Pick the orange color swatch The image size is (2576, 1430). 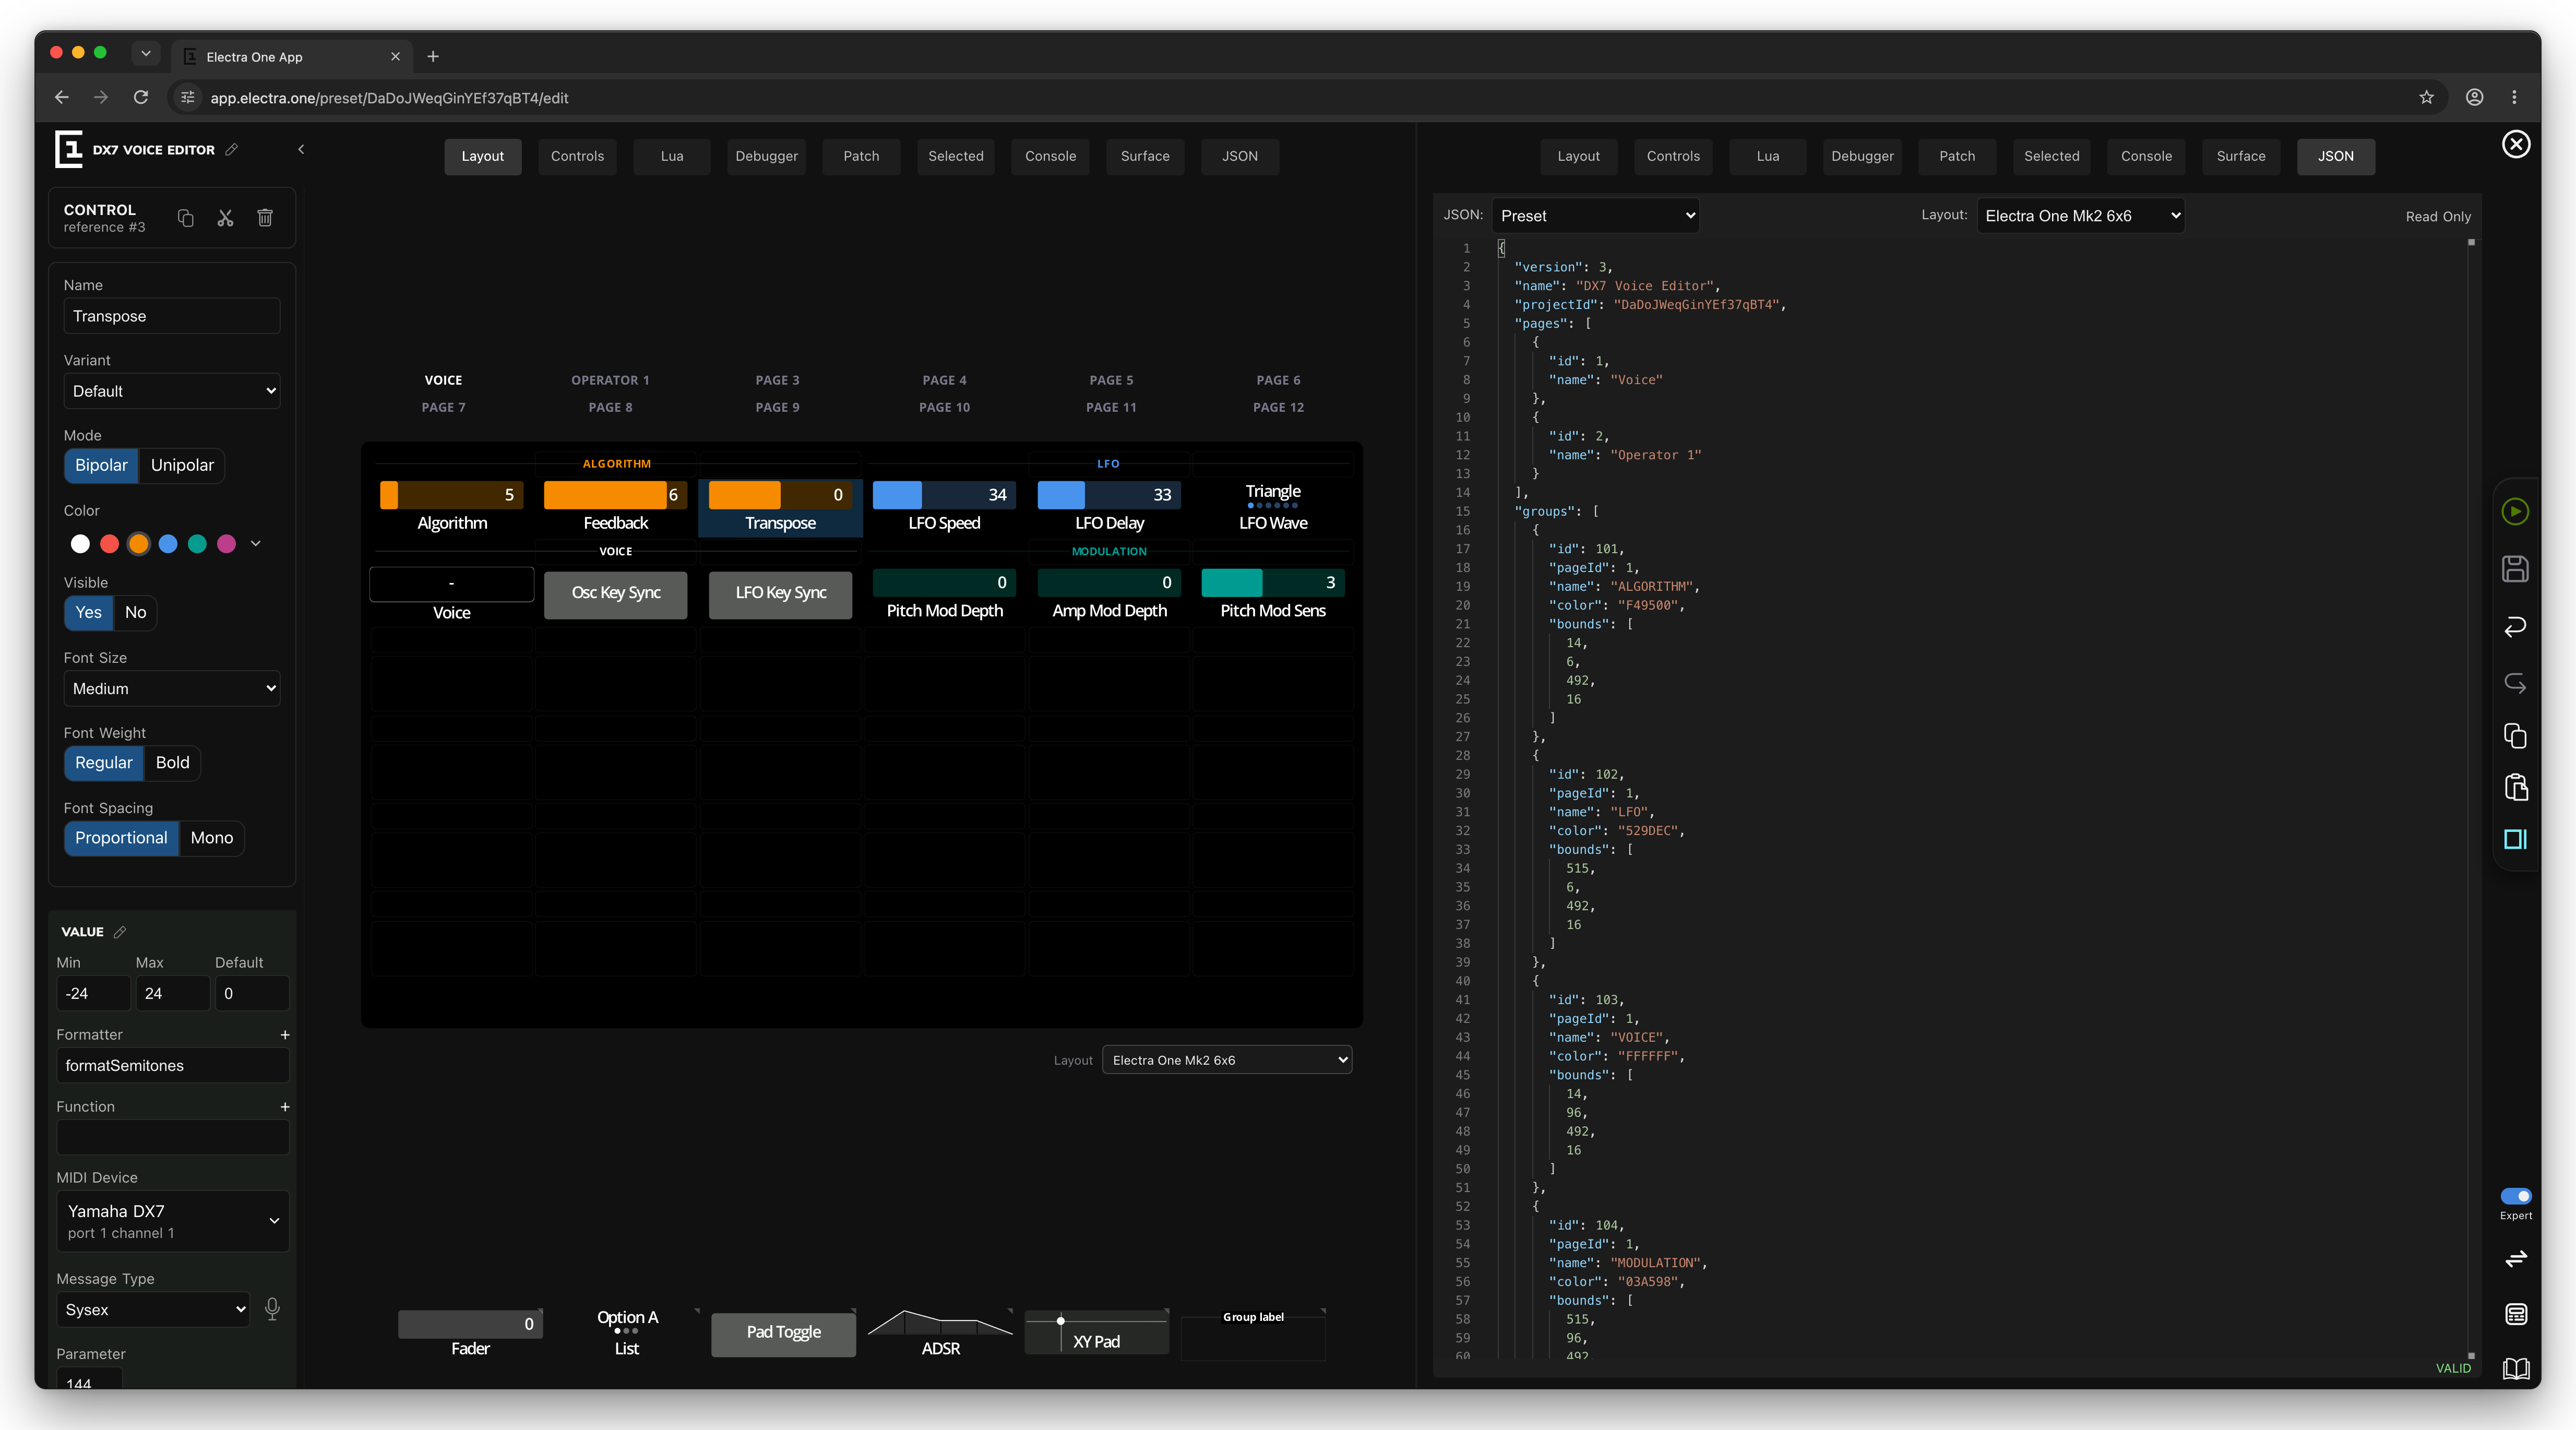coord(139,544)
